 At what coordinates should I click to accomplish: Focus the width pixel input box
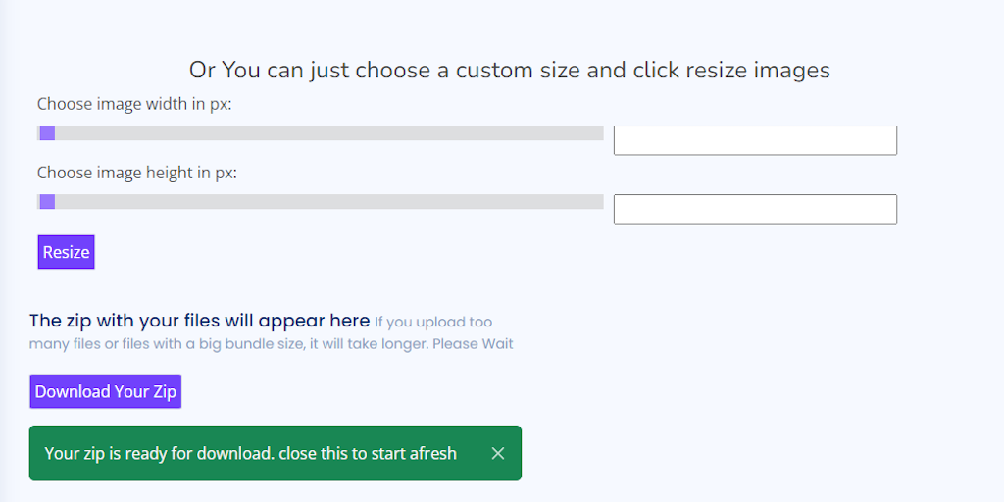tap(755, 140)
